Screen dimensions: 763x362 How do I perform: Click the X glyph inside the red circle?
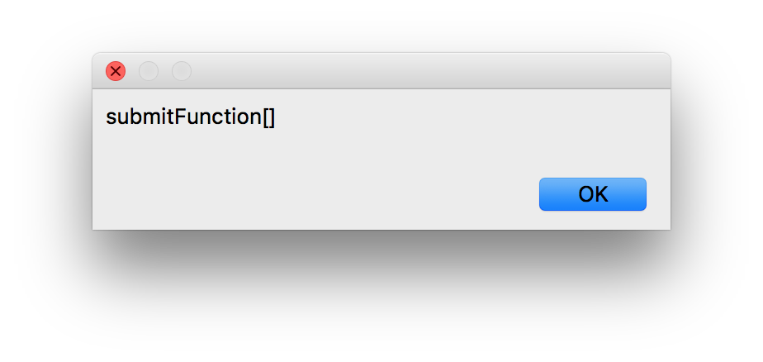tap(116, 71)
